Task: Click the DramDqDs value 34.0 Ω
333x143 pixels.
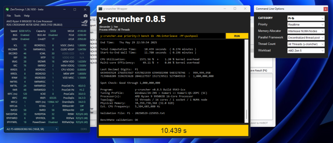Action: pos(82,102)
